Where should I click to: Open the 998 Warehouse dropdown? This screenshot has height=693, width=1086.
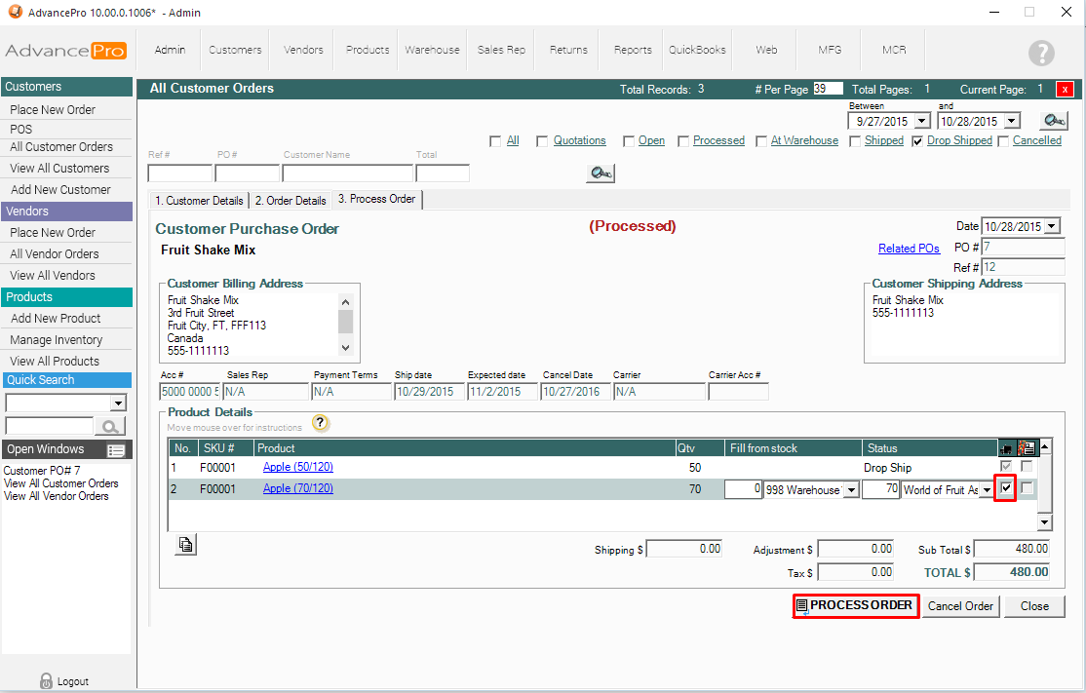850,490
